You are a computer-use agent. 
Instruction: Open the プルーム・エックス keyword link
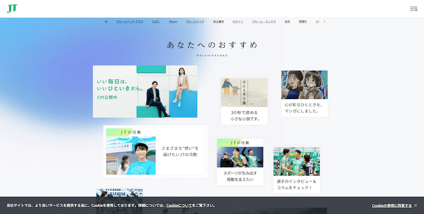click(264, 22)
